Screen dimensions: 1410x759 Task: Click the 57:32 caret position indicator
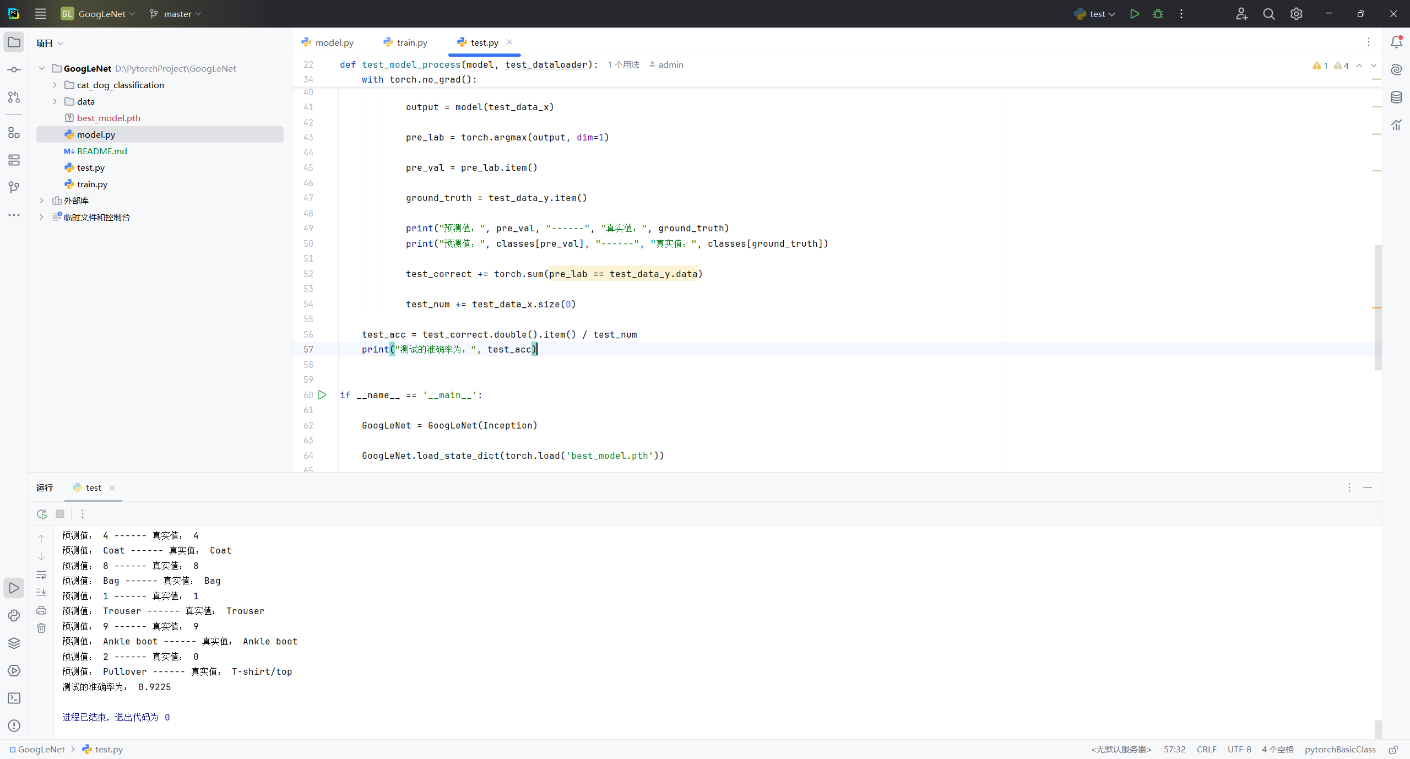(x=1174, y=749)
